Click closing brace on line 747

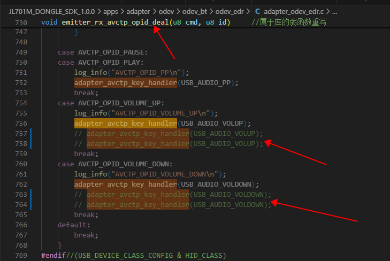click(76, 32)
